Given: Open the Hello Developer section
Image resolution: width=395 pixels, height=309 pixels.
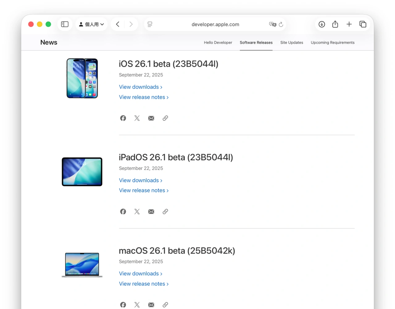Looking at the screenshot, I should click(x=218, y=43).
